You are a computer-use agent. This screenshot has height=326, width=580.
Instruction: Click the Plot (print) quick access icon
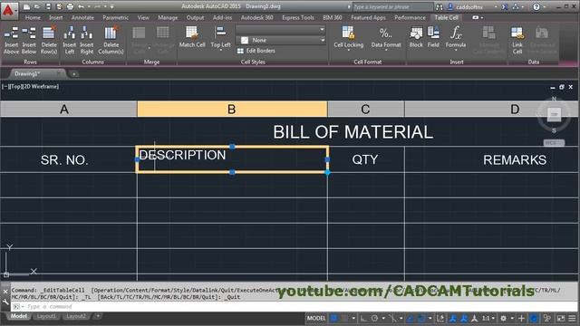click(70, 6)
